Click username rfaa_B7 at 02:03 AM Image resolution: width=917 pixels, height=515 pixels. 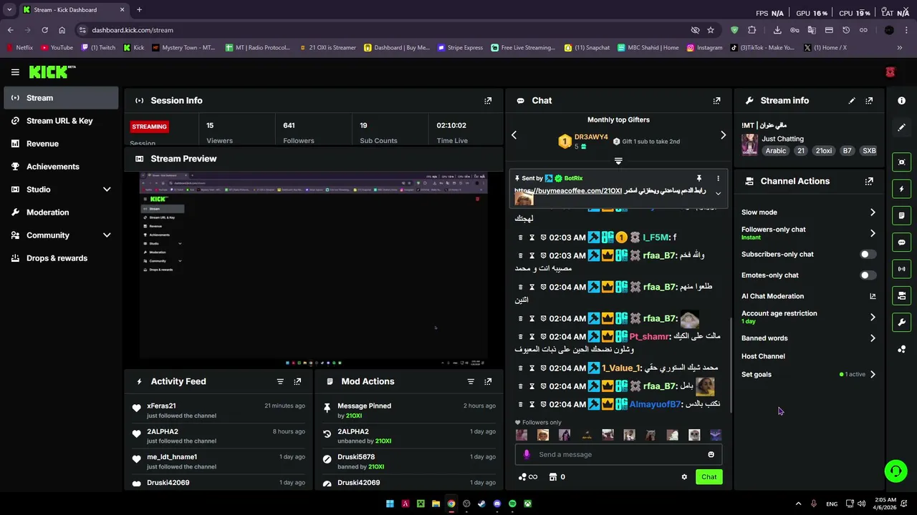(x=659, y=255)
